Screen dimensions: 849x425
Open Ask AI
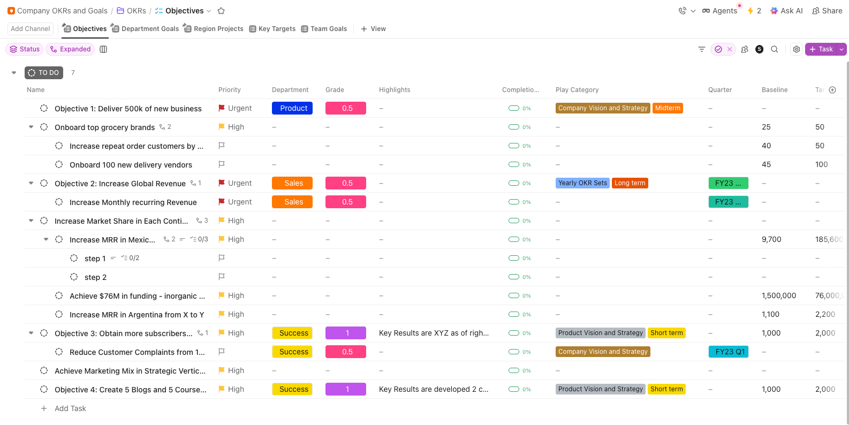786,11
